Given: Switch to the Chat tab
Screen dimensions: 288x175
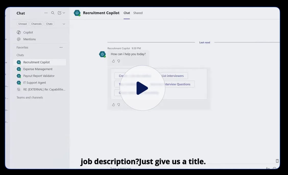Looking at the screenshot, I should (127, 13).
